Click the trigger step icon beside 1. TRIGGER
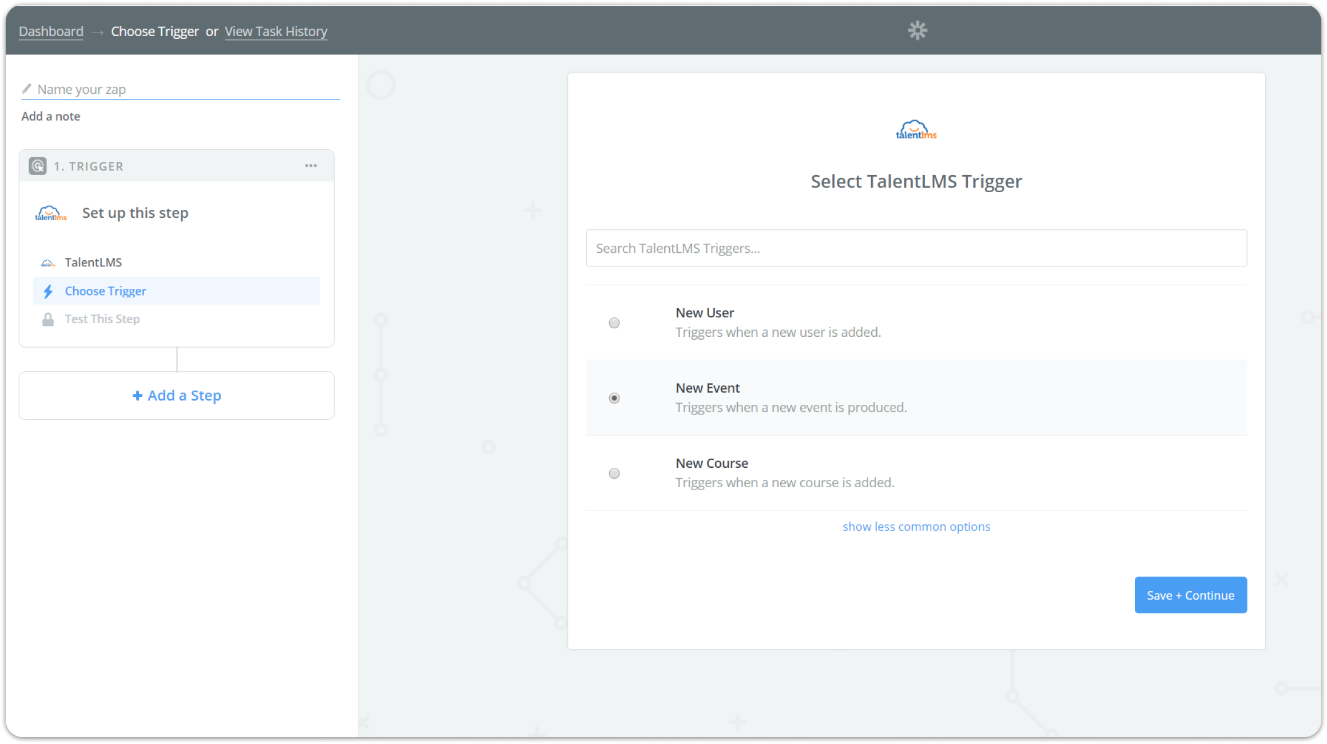The image size is (1327, 744). pos(38,166)
